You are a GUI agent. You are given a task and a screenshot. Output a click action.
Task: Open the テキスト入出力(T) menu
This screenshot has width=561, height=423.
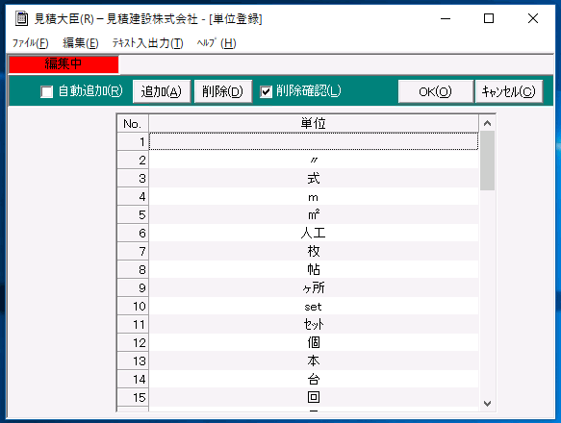click(147, 43)
